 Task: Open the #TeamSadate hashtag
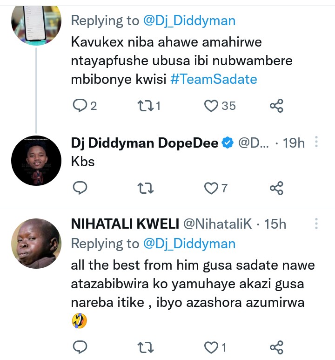pos(214,79)
